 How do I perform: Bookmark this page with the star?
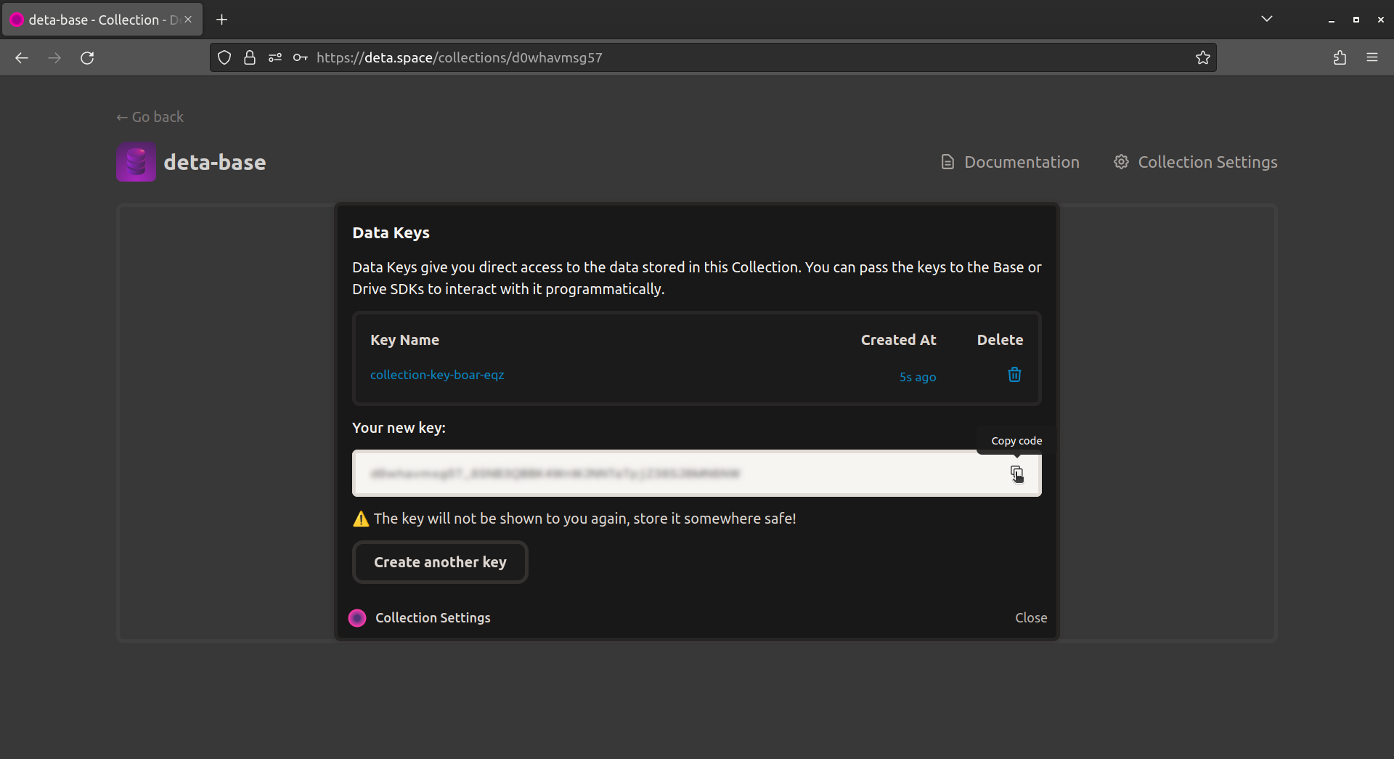click(x=1203, y=57)
